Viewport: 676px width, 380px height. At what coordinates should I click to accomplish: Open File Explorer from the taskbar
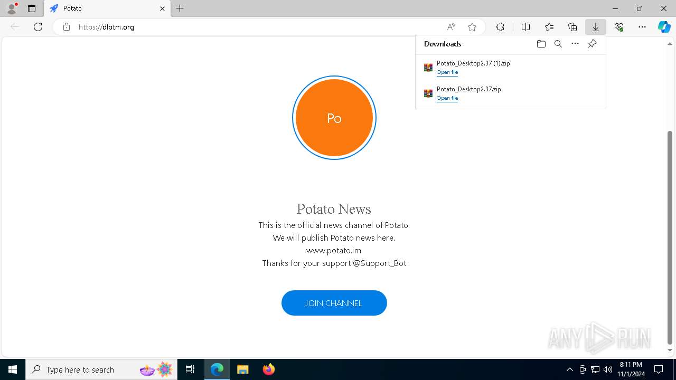(243, 369)
